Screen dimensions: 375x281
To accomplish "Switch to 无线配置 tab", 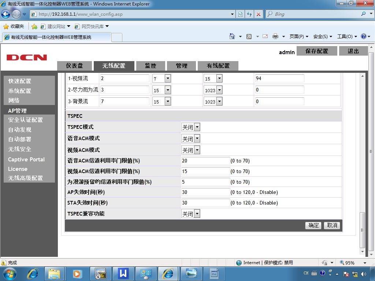I will click(114, 66).
